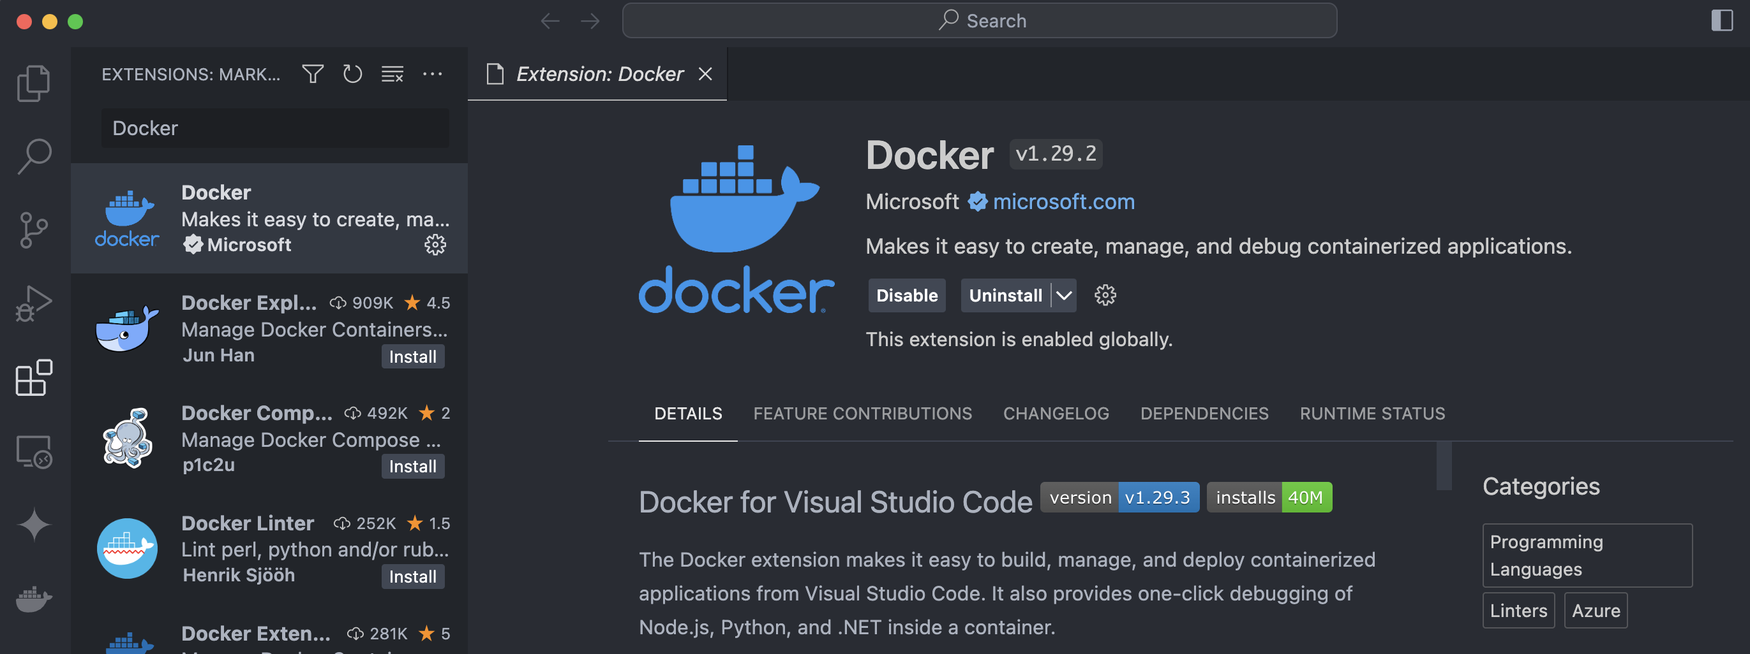Screen dimensions: 1750x654
Task: Toggle the sidebar layout icon
Action: [1722, 20]
